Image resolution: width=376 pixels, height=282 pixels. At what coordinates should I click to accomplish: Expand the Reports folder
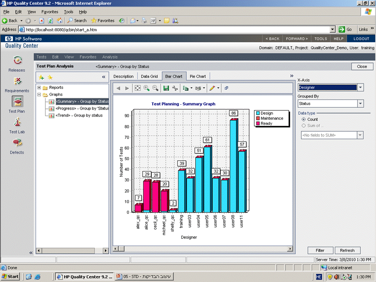[x=39, y=87]
